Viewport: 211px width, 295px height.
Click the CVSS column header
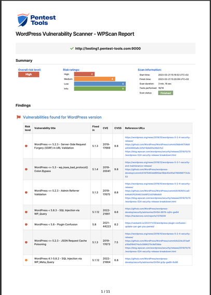click(118, 128)
